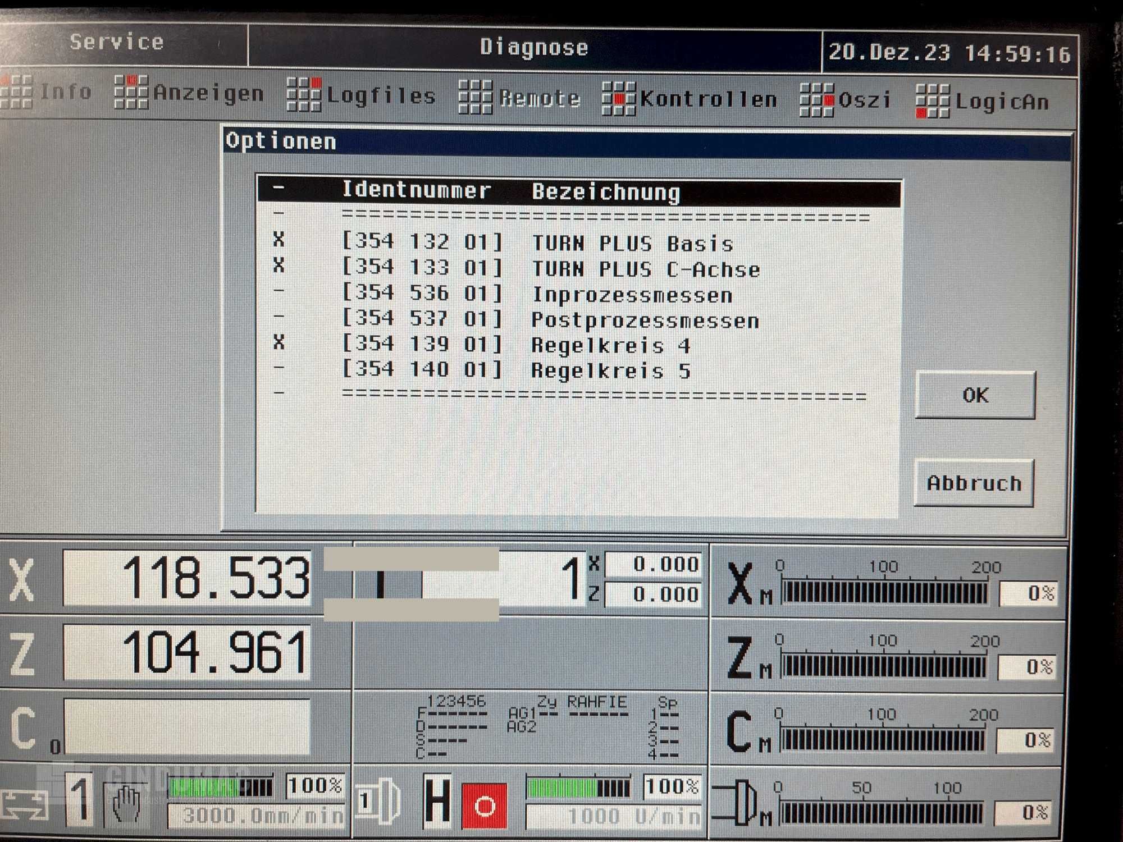Click the spindle chuck icon numbered 1
This screenshot has height=842, width=1123.
tap(379, 802)
